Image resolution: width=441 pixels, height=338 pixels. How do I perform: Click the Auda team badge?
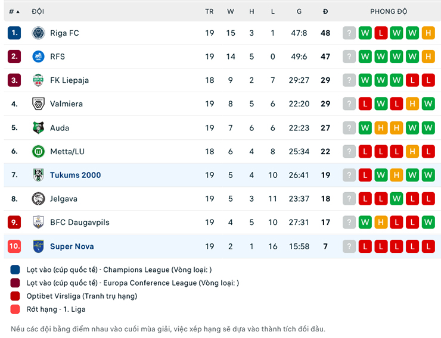click(38, 127)
